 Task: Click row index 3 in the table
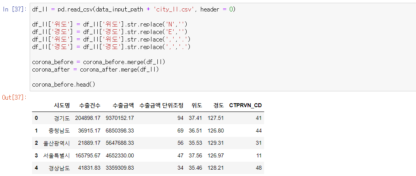(x=36, y=155)
